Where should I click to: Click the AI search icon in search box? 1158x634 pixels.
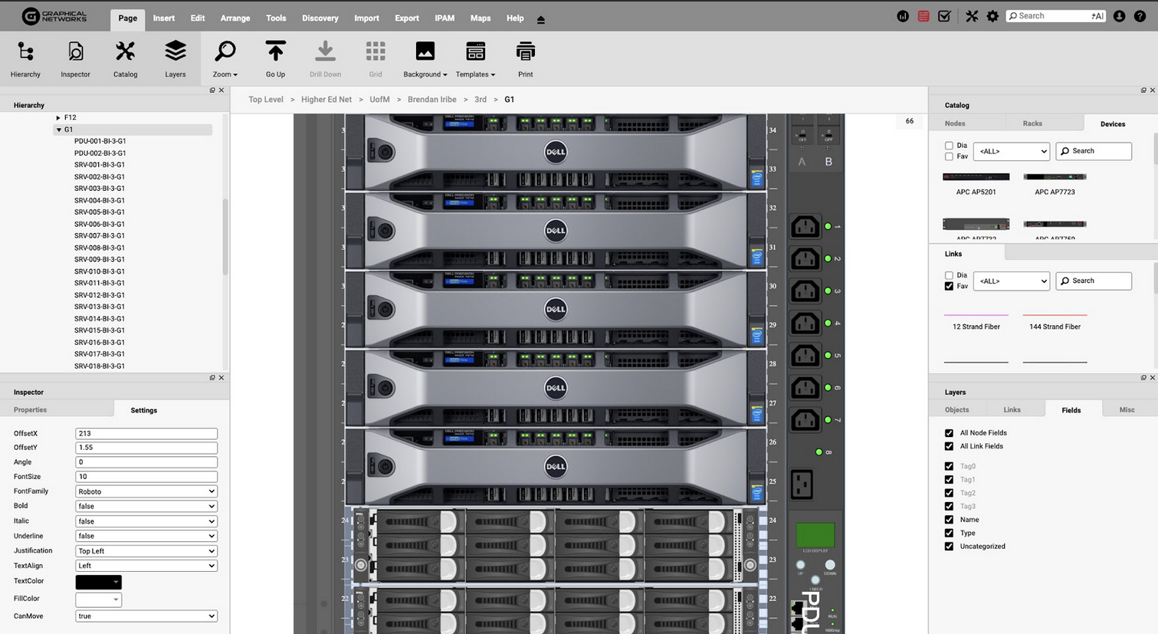(x=1097, y=16)
